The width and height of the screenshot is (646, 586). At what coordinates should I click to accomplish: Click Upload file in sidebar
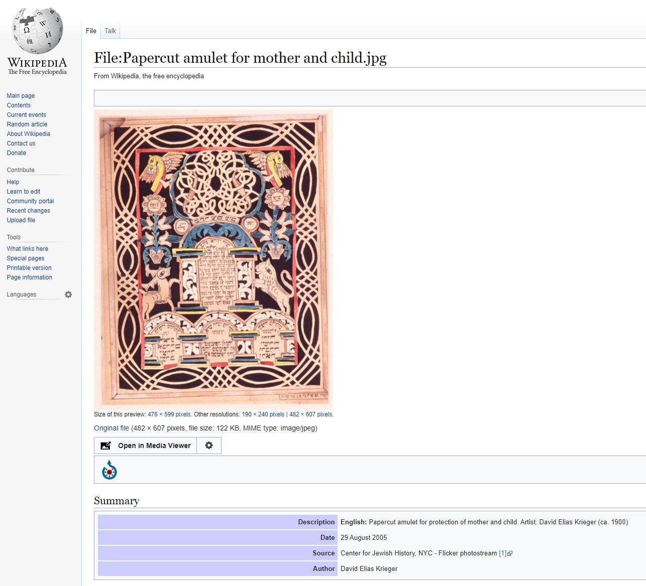(x=21, y=220)
